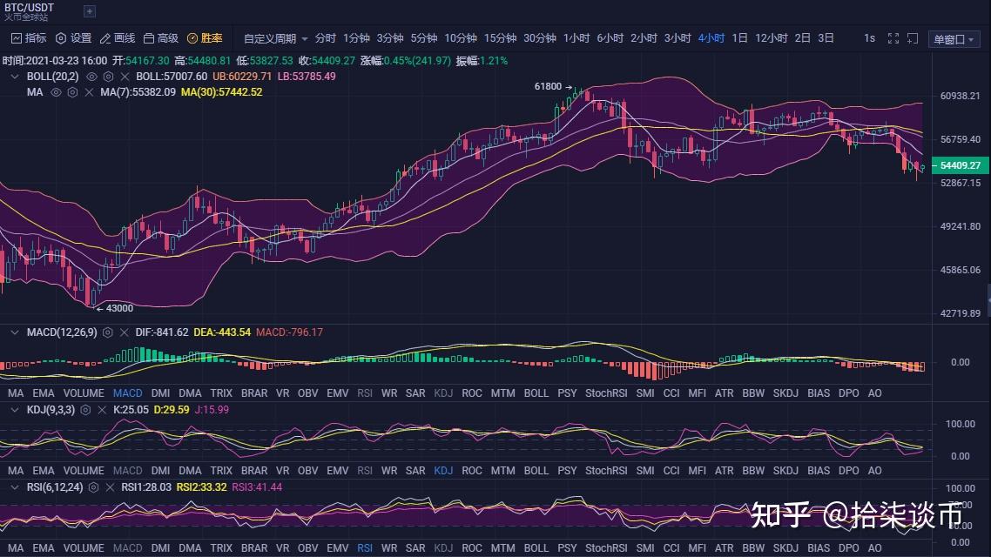Choose KDJ in the MACD panel indicator row
This screenshot has width=991, height=557.
point(443,393)
